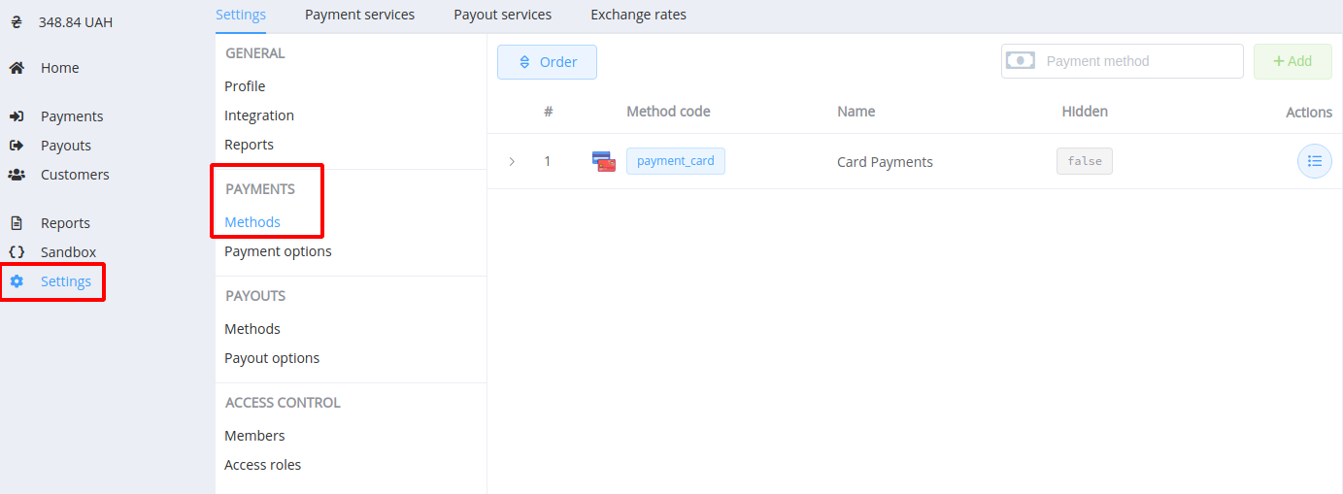Switch to the Payout services tab
Screen dimensions: 1343x494
[502, 15]
